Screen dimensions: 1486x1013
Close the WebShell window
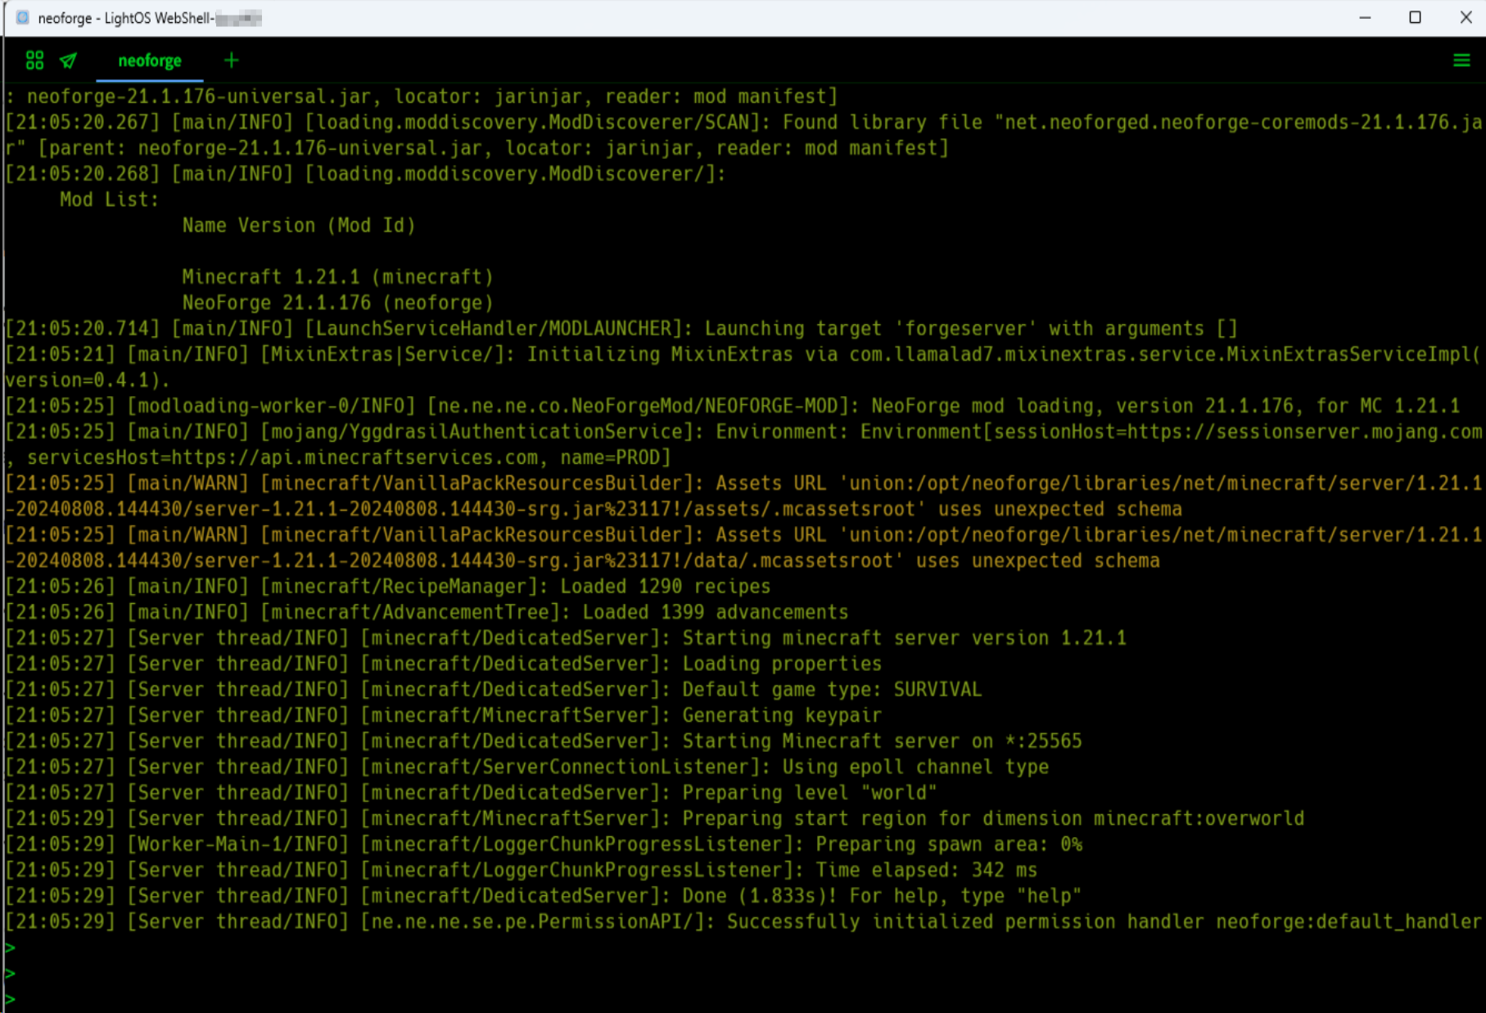pyautogui.click(x=1466, y=17)
